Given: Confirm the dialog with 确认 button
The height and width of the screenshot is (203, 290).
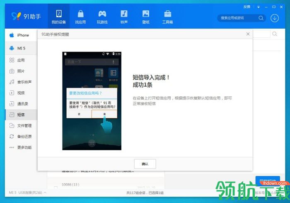Looking at the screenshot, I should tap(145, 164).
